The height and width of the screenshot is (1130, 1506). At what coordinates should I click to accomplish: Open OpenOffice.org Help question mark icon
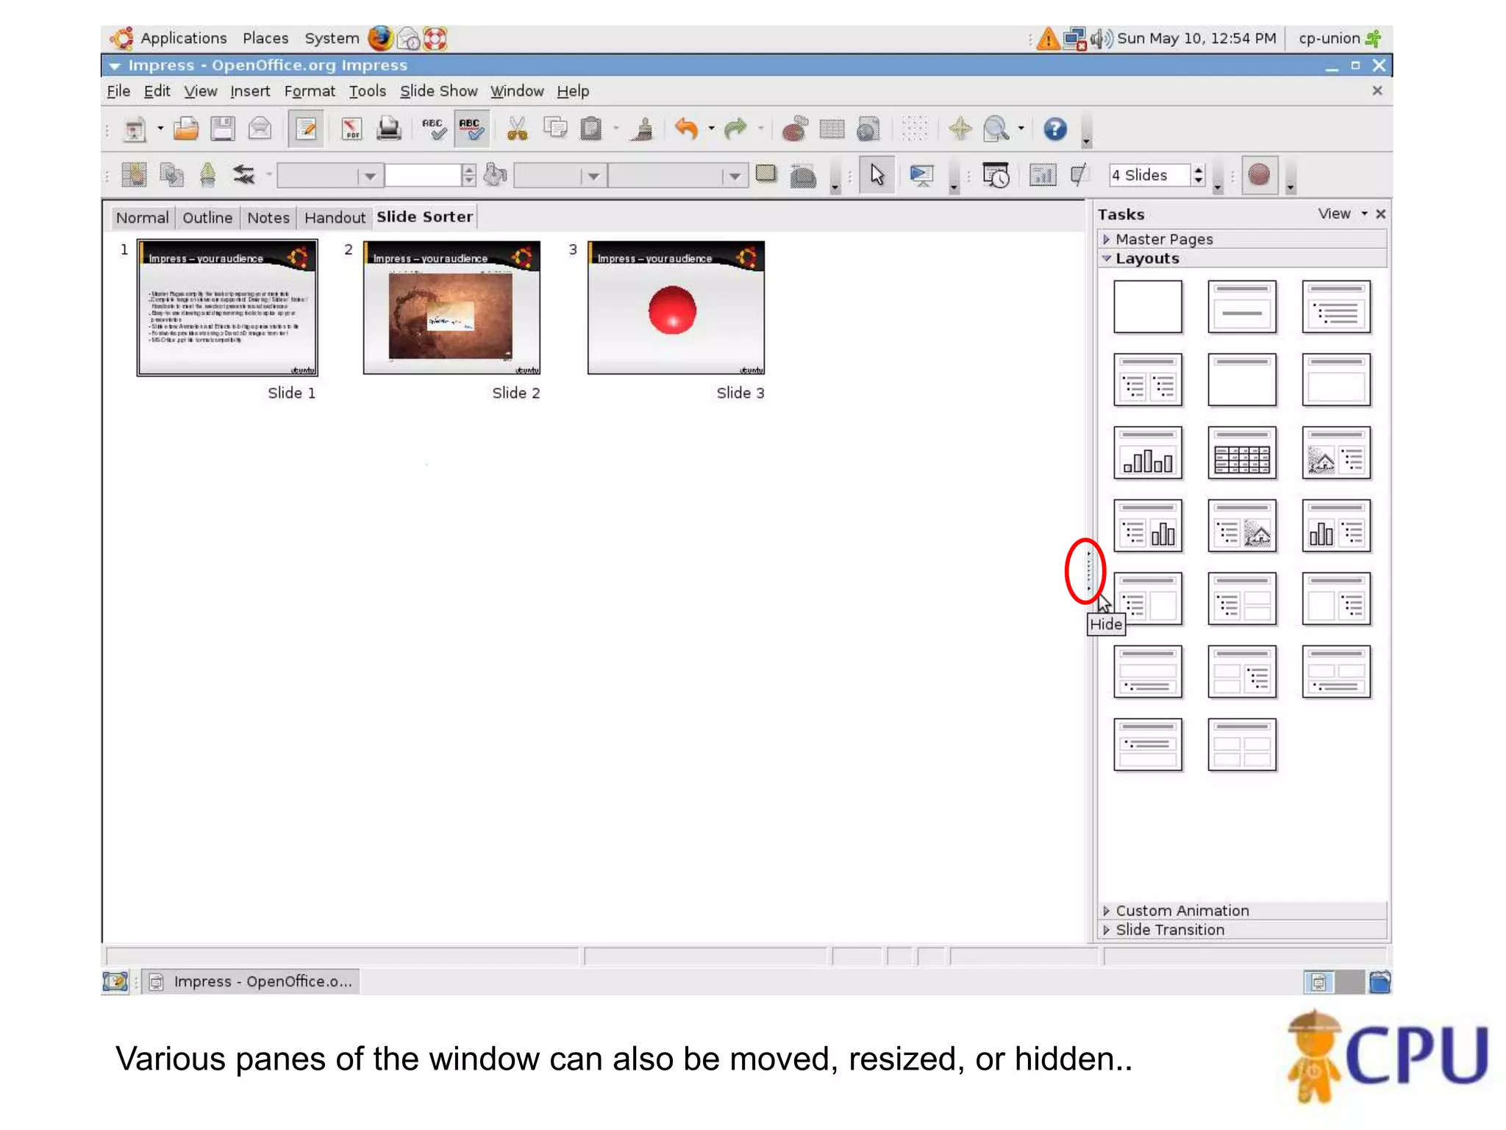click(1055, 129)
